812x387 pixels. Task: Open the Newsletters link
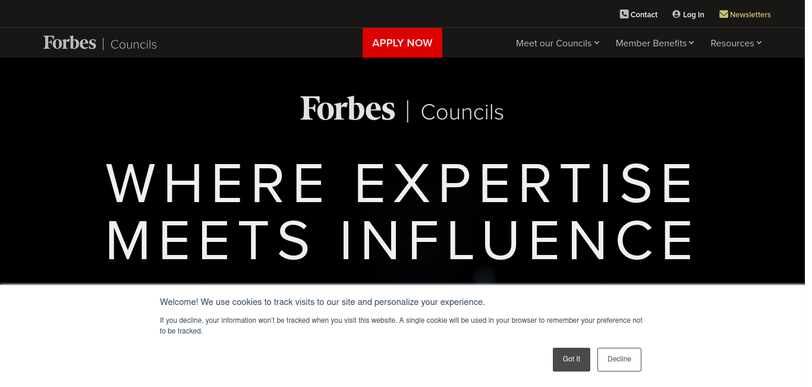[x=750, y=15]
